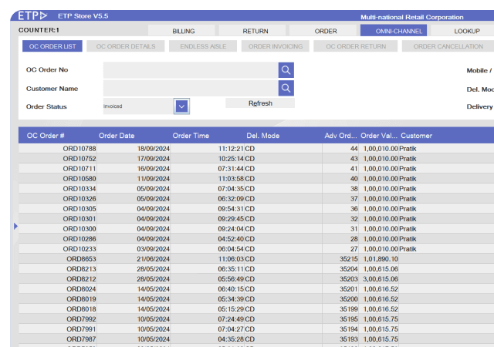Select order ORD10580 row
Image resolution: width=494 pixels, height=347 pixels.
tap(256, 179)
